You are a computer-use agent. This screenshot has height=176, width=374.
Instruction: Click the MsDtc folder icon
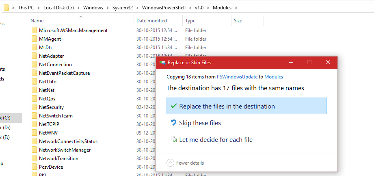point(34,48)
